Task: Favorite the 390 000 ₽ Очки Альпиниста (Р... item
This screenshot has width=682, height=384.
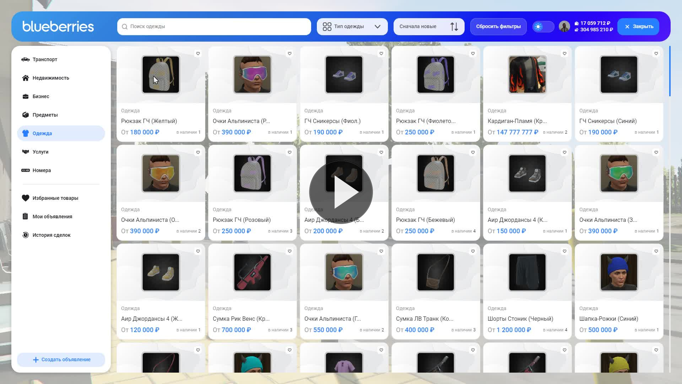Action: click(289, 54)
